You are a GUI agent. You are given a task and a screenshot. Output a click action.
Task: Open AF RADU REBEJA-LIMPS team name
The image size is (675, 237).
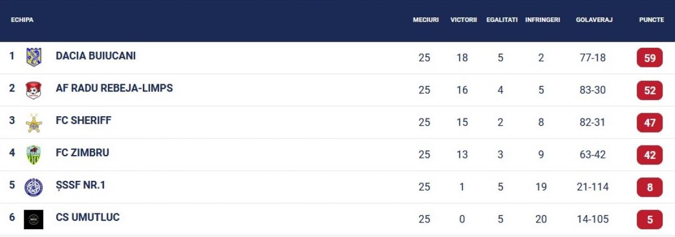click(114, 88)
